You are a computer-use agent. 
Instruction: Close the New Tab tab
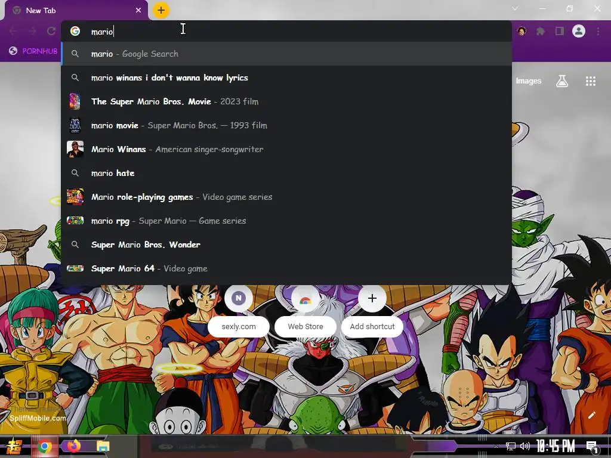pyautogui.click(x=138, y=11)
